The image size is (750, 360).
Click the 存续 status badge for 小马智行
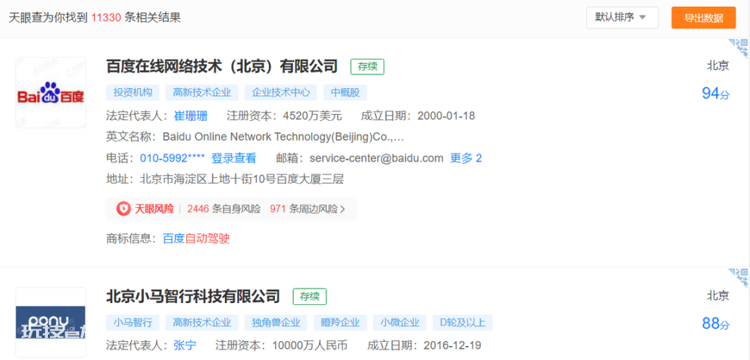(310, 296)
